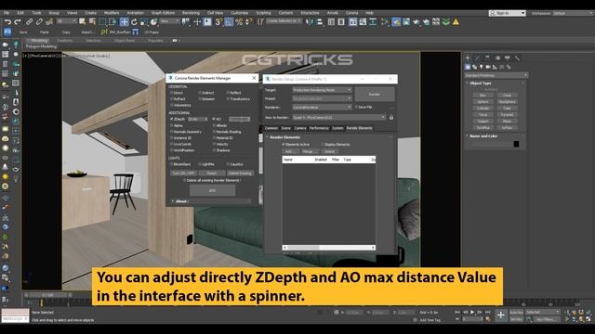Open the Corona menu
Screen dimensions: 595x334
click(x=351, y=13)
